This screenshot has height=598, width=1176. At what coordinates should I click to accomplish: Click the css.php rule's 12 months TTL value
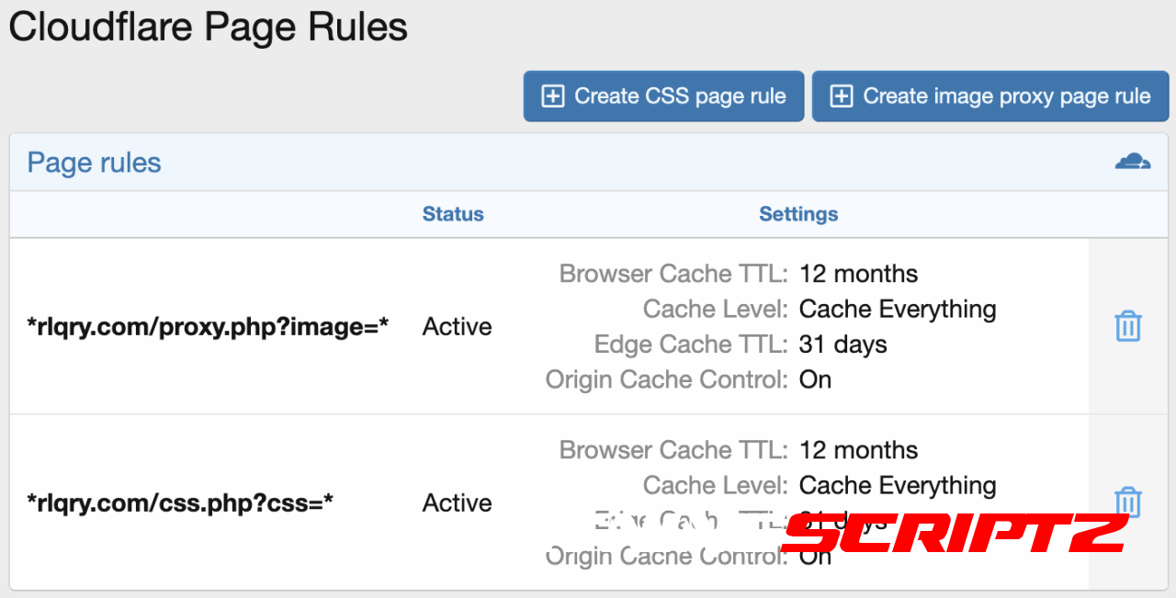click(858, 450)
